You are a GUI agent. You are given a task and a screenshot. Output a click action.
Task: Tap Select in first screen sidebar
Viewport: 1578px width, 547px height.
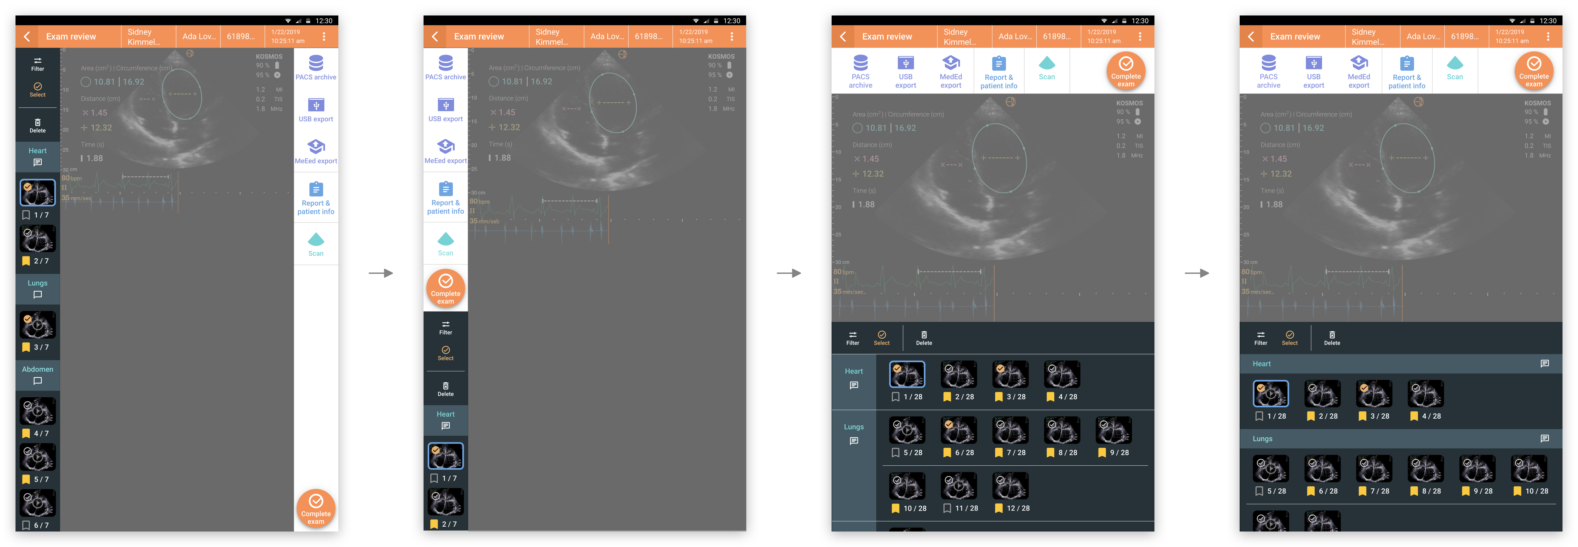(x=37, y=90)
